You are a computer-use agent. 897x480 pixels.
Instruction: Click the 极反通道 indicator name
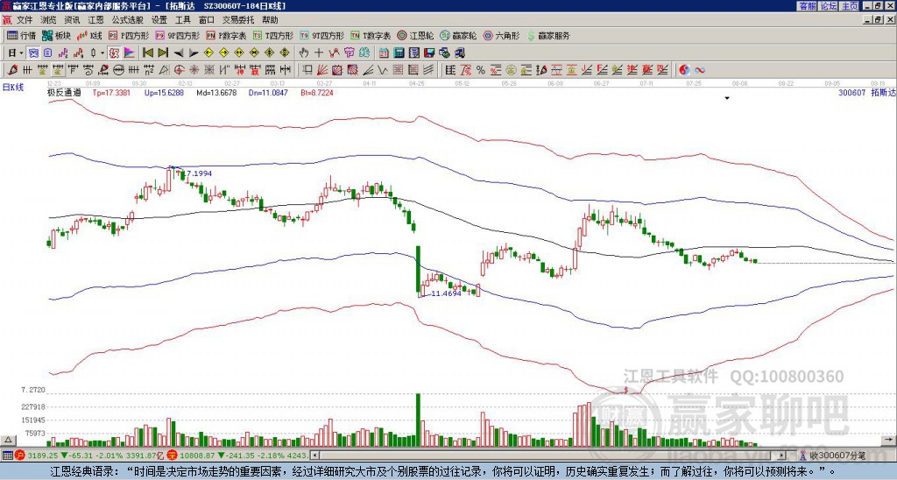(64, 92)
